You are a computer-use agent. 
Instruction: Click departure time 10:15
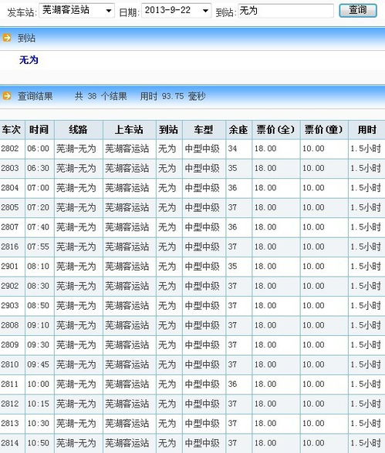[x=38, y=404]
